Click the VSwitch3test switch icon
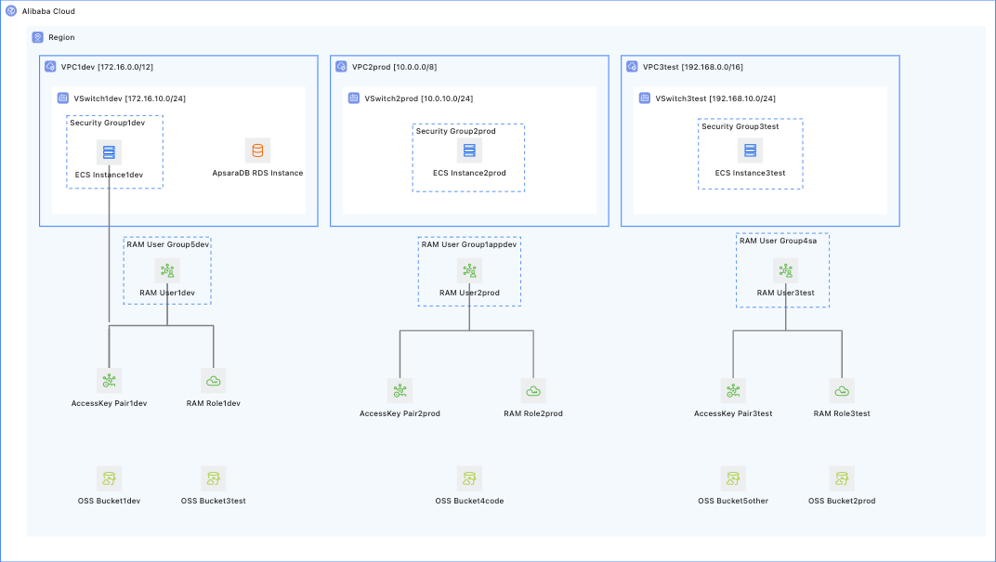Image resolution: width=996 pixels, height=562 pixels. coord(645,98)
